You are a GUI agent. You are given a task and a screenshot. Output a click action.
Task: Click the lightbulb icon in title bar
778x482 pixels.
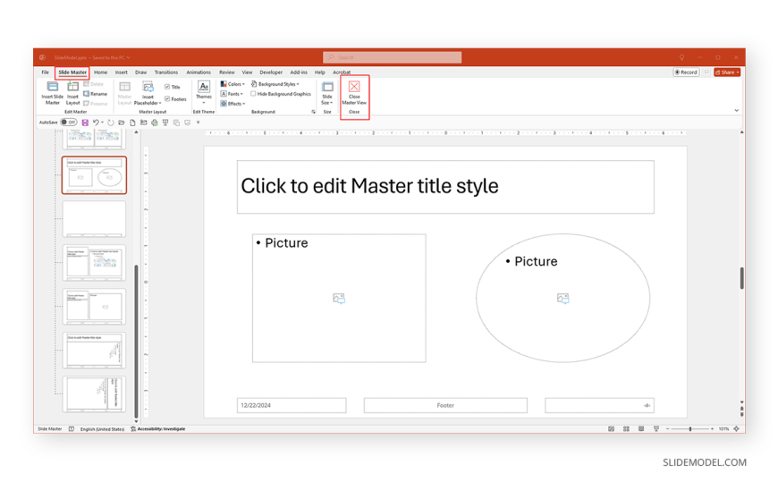(682, 57)
